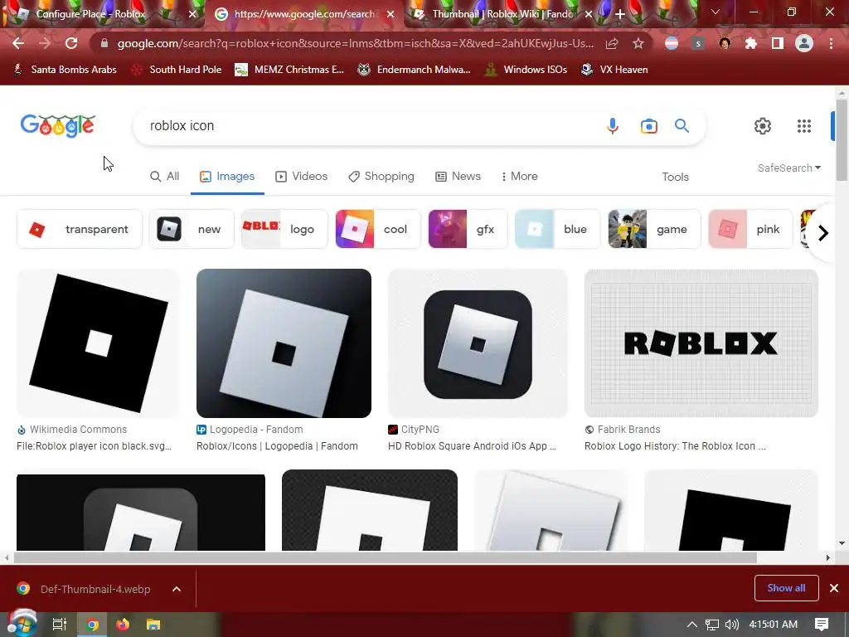Image resolution: width=849 pixels, height=637 pixels.
Task: Open South Hard Pole bookmark
Action: [177, 70]
